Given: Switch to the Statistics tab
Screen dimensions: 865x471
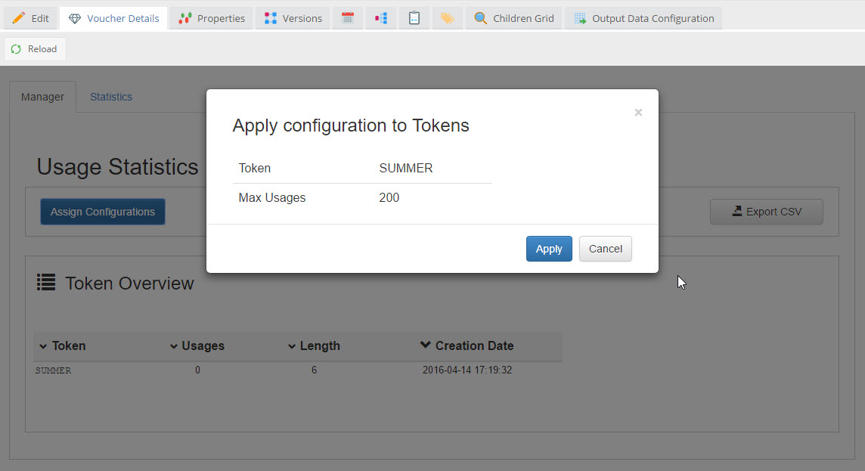Looking at the screenshot, I should (111, 97).
